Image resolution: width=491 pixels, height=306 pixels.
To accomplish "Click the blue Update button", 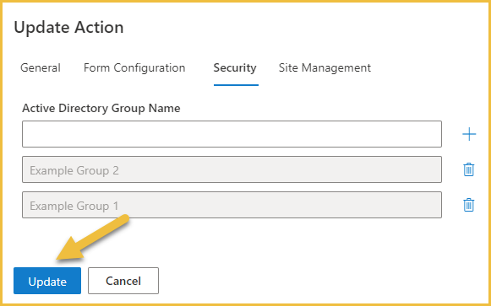I will [x=47, y=281].
